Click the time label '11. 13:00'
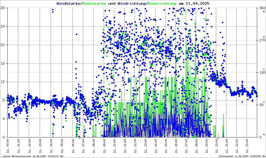266x158 pixels. coord(146,146)
